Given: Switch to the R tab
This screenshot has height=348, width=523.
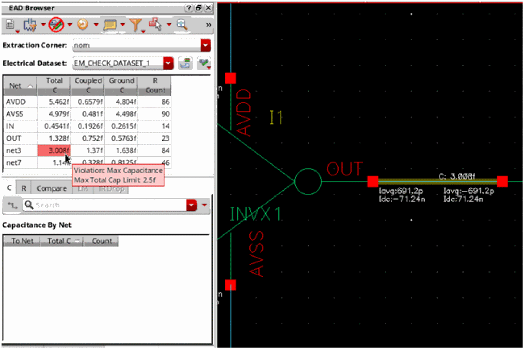Looking at the screenshot, I should pyautogui.click(x=23, y=189).
